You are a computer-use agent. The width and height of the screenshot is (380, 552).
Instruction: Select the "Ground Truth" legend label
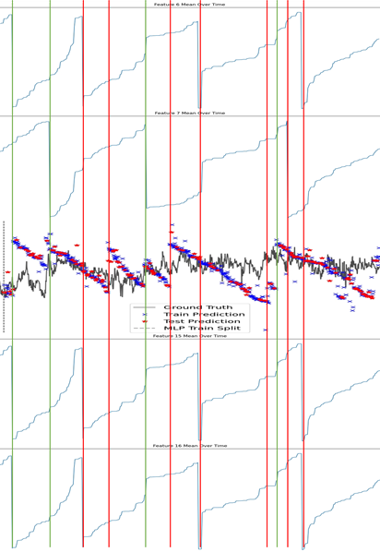pos(198,307)
